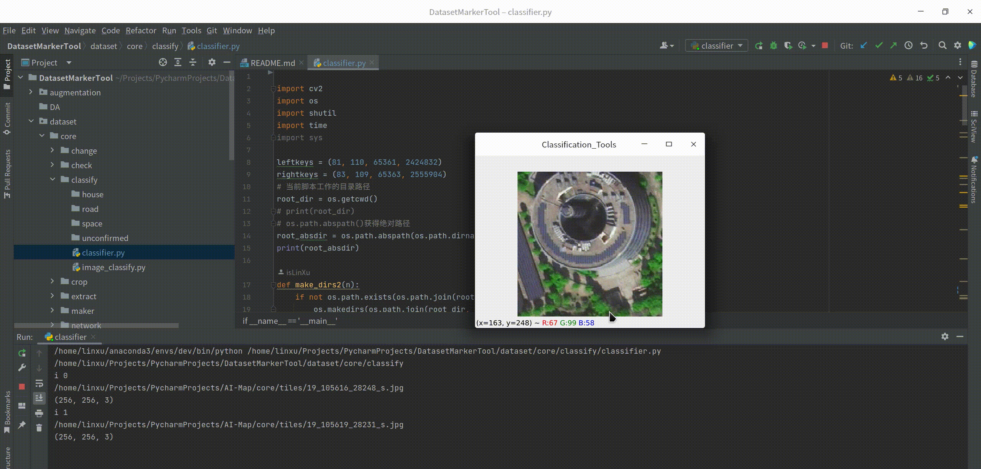This screenshot has height=469, width=981.
Task: Click Search Everywhere magnifier icon
Action: (x=942, y=46)
